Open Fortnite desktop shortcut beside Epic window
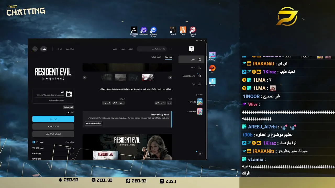 [212, 82]
